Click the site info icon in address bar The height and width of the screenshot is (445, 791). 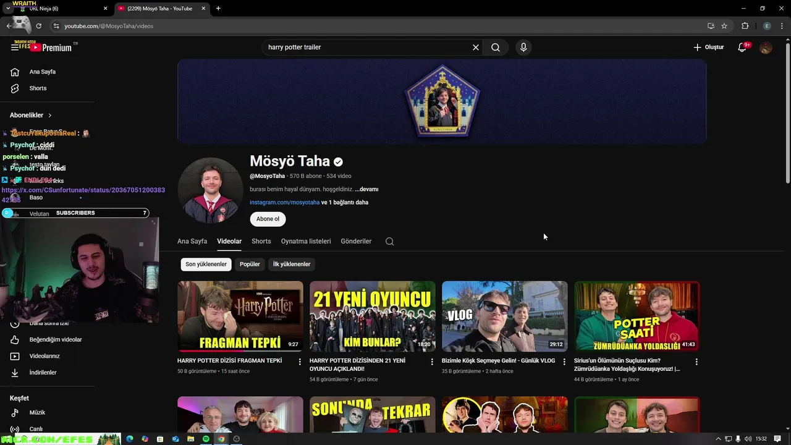point(56,26)
